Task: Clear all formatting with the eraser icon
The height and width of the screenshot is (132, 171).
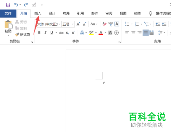Action: [x=104, y=24]
